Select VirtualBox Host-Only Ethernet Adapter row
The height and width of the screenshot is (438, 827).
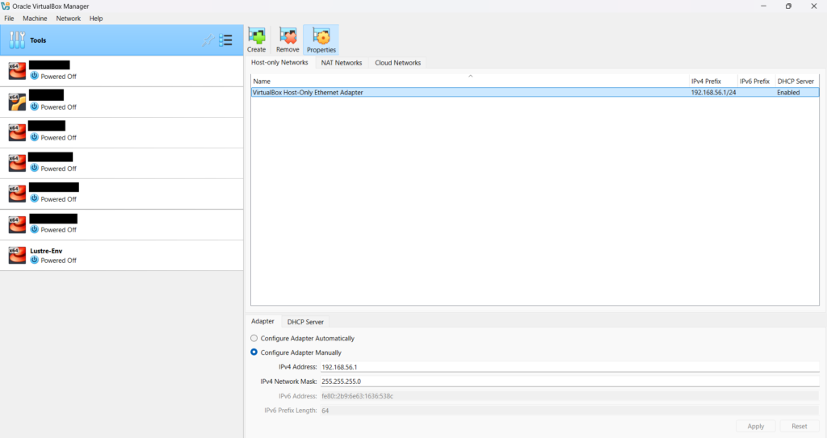[x=468, y=93]
